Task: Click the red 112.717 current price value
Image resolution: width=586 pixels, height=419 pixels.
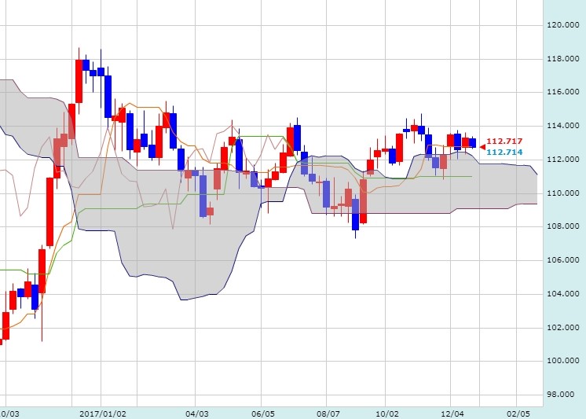Action: 504,142
